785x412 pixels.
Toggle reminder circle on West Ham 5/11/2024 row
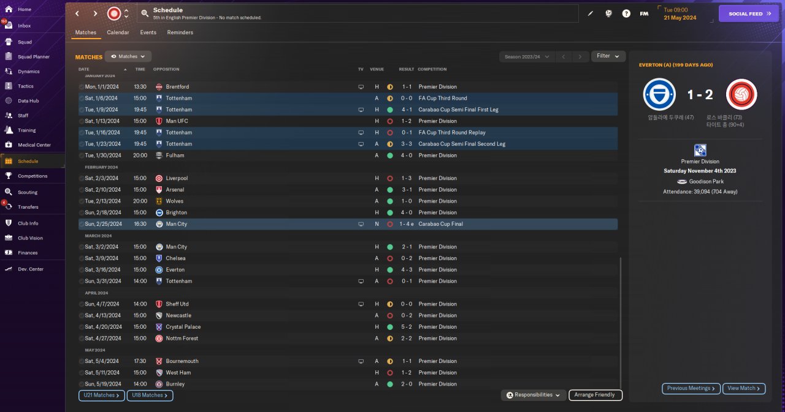pos(82,373)
